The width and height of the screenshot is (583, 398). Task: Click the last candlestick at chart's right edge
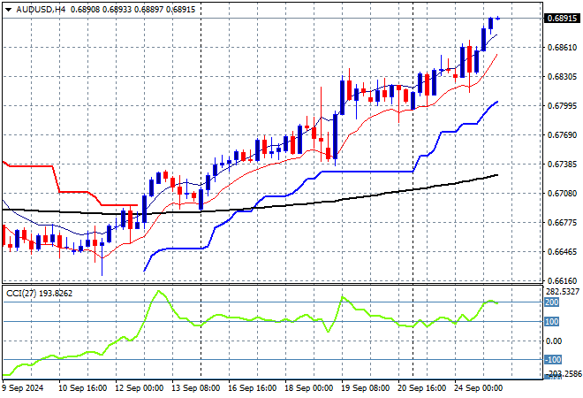pos(498,18)
